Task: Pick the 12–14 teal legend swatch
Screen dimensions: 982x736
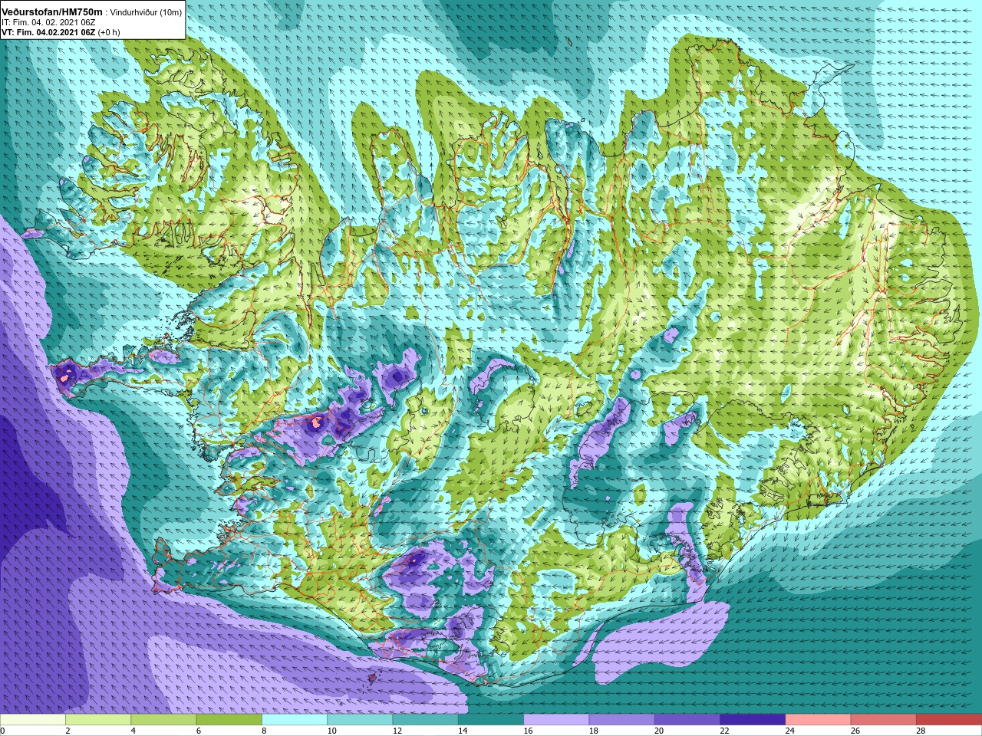Action: (425, 720)
